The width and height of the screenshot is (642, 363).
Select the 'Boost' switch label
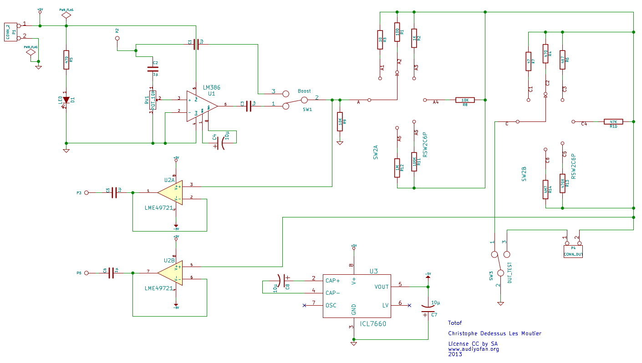point(305,91)
